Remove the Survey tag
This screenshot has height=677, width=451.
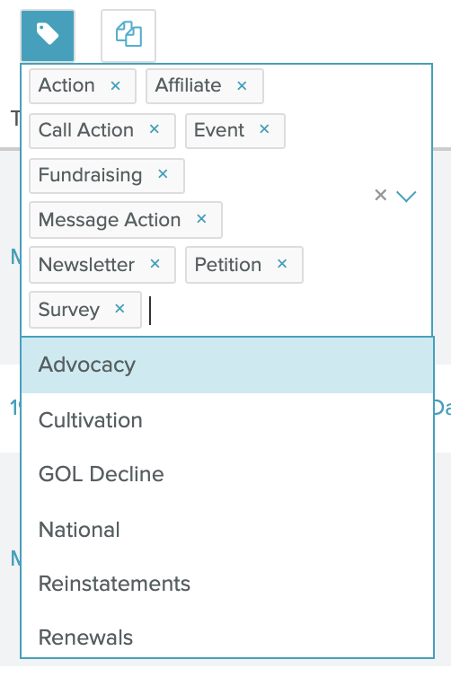(x=119, y=309)
